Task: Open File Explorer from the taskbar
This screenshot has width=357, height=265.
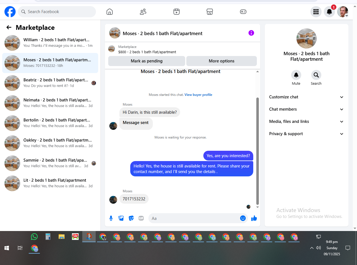Action: pos(62,237)
